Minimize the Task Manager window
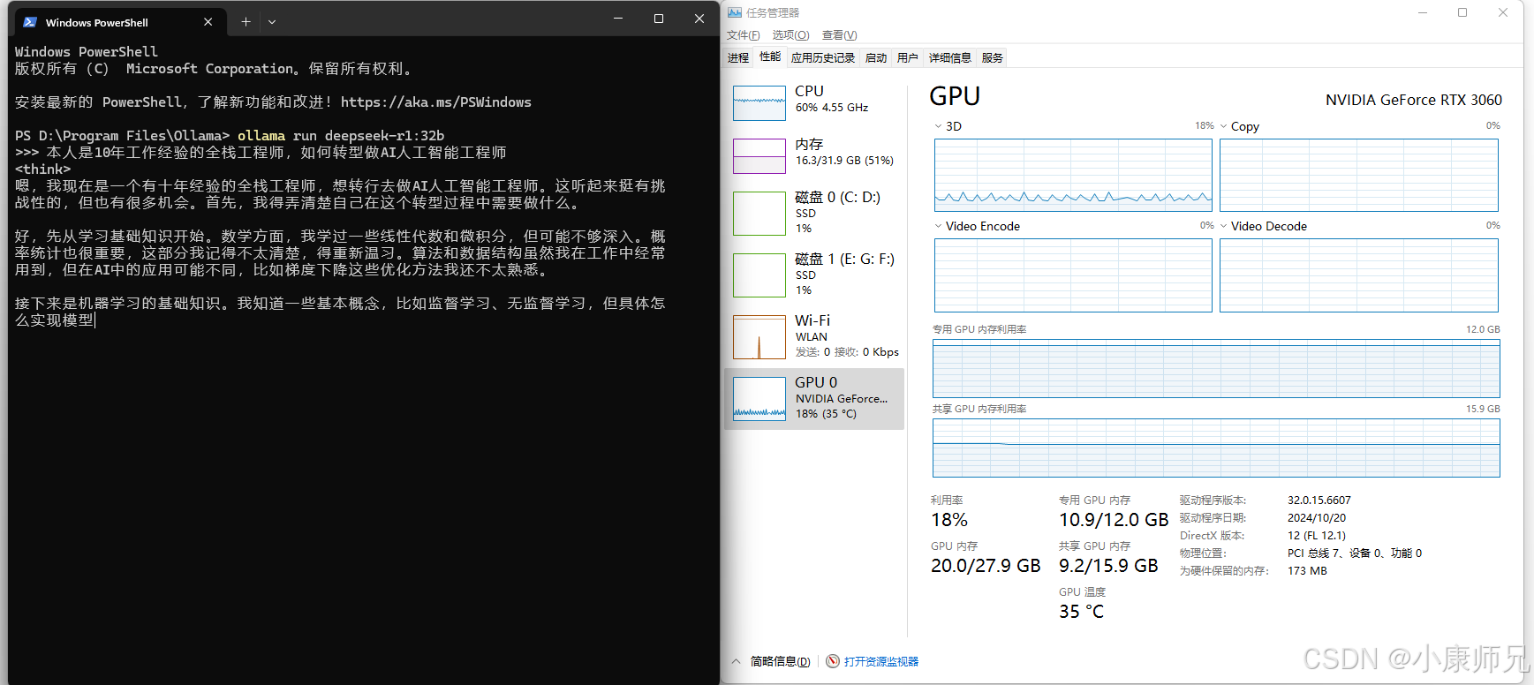This screenshot has height=685, width=1534. [x=1423, y=12]
